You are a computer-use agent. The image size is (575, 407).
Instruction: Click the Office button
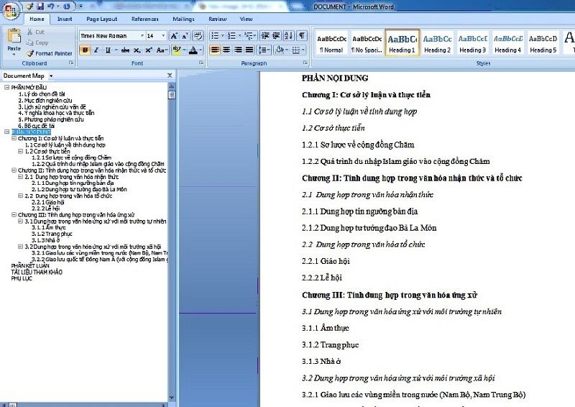point(11,10)
